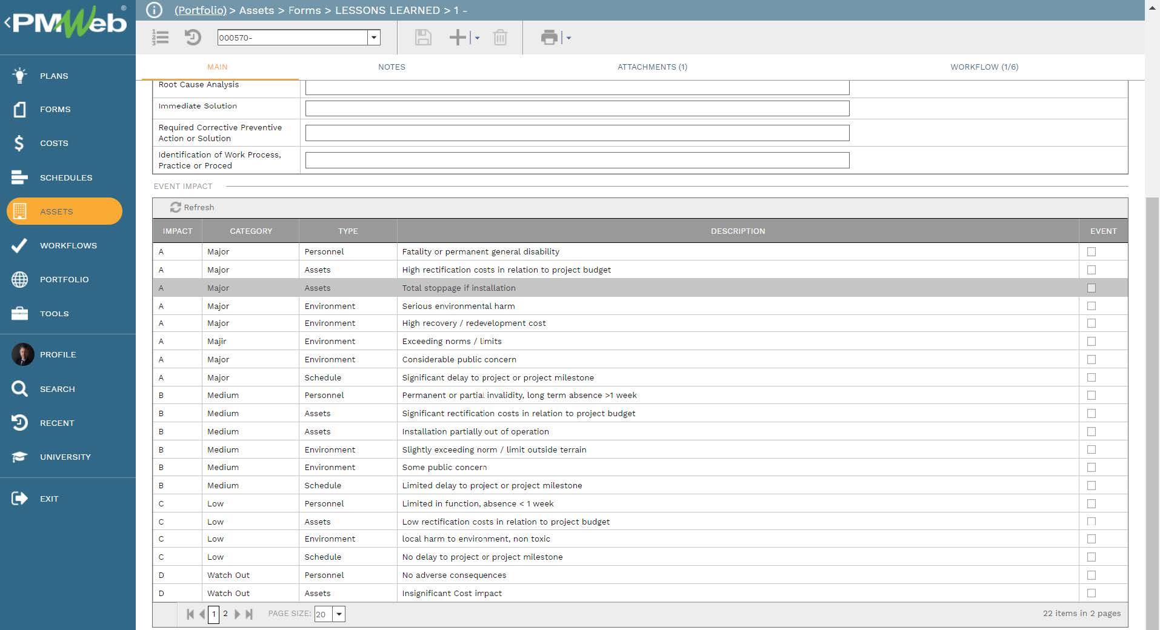Open the Page Size dropdown
Viewport: 1160px width, 630px height.
click(339, 614)
